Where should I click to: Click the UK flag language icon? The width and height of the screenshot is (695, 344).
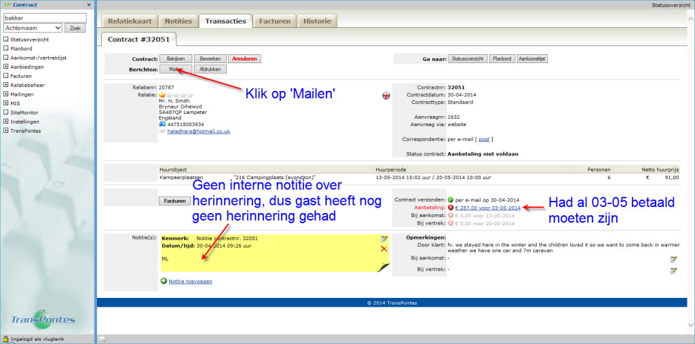386,95
